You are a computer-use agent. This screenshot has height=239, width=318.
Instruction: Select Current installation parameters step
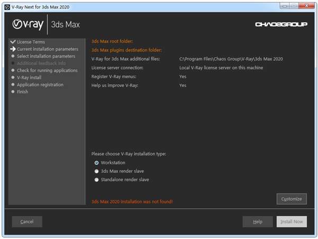(48, 49)
